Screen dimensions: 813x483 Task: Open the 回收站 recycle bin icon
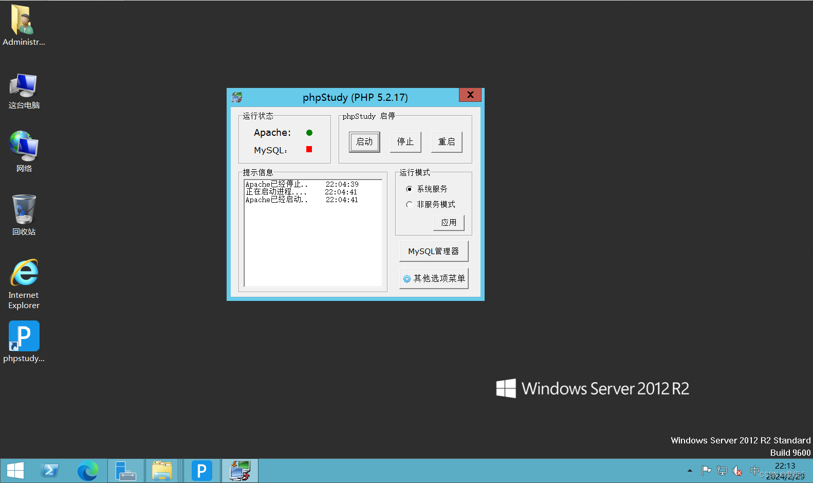(24, 215)
